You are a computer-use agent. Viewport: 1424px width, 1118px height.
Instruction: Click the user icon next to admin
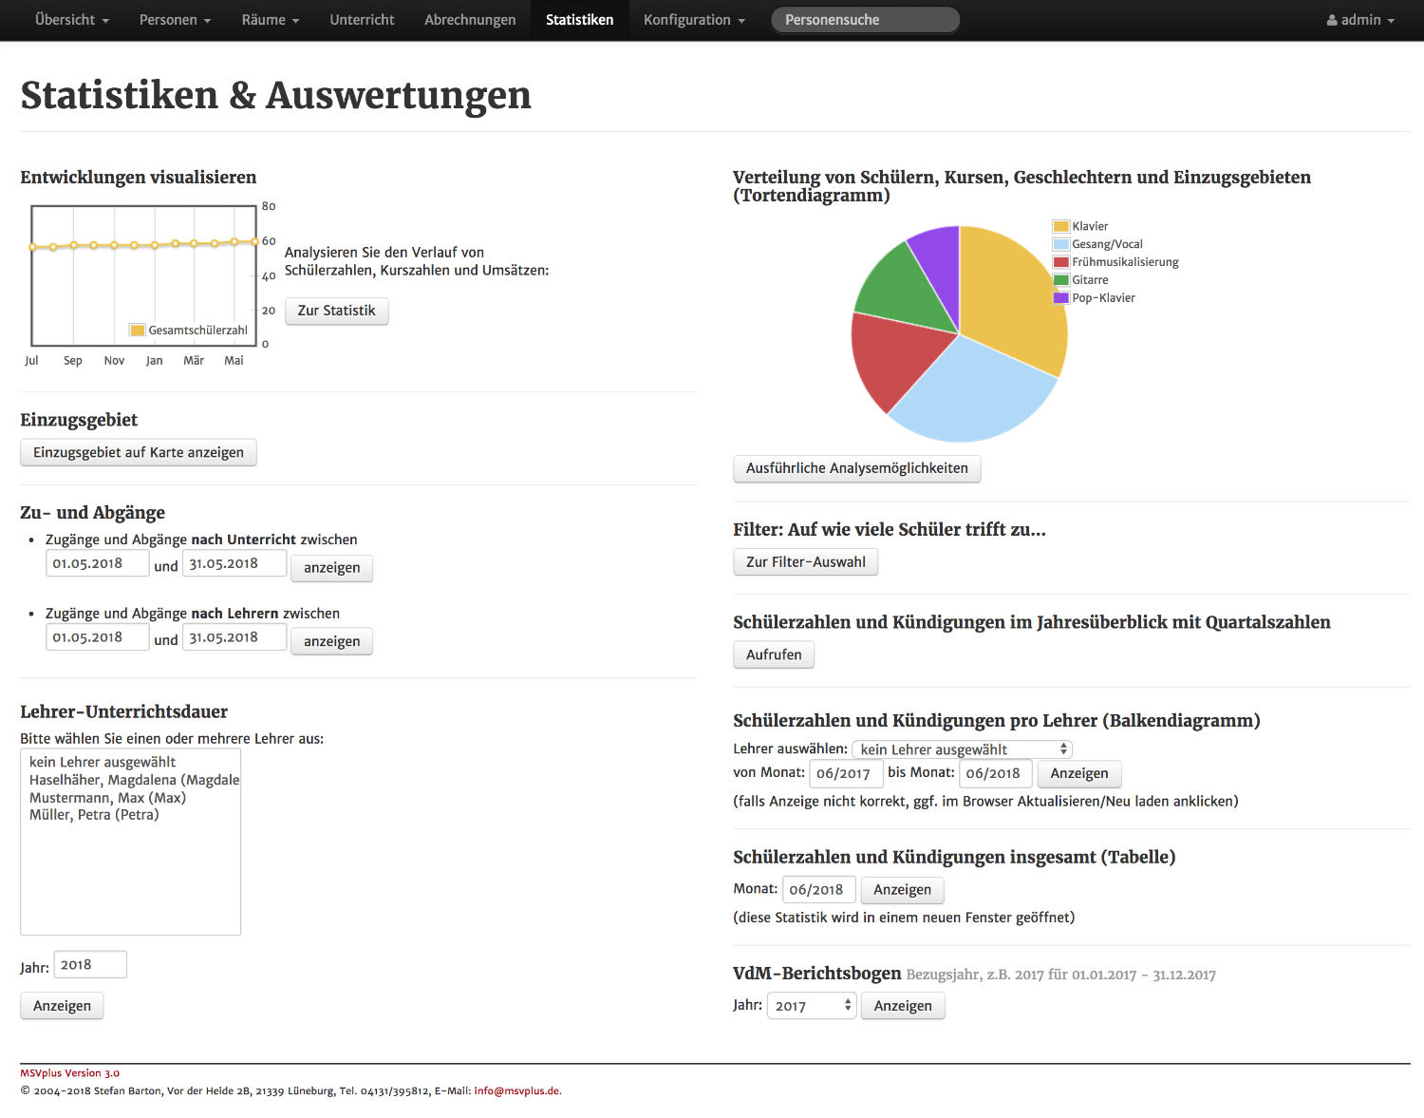coord(1332,20)
